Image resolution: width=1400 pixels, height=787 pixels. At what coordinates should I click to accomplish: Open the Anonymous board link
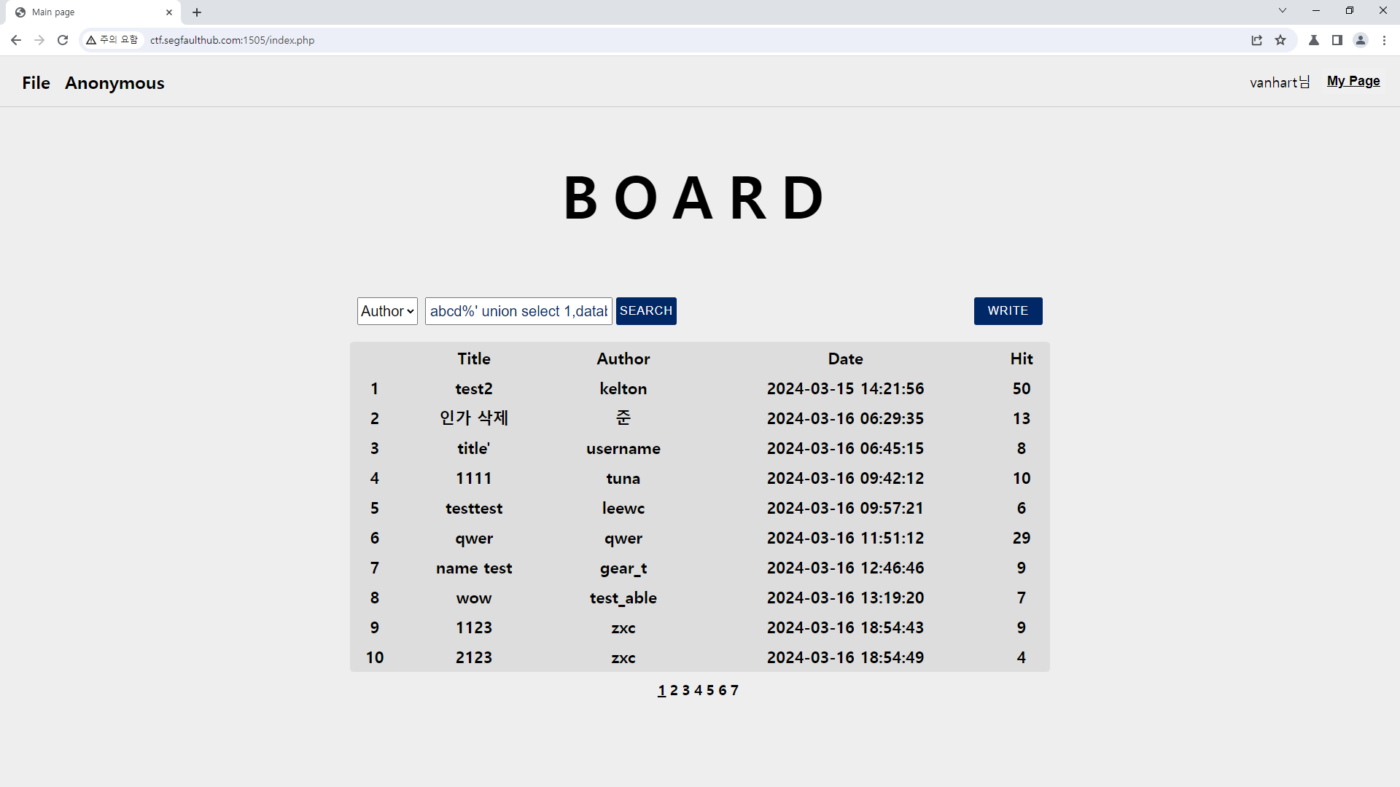[x=114, y=83]
